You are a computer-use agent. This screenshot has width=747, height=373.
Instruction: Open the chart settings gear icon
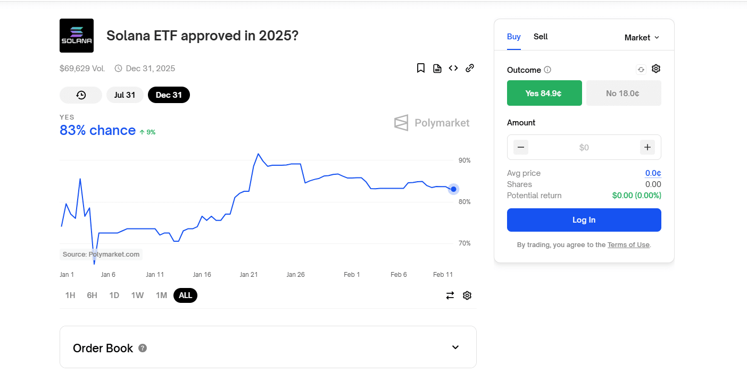pyautogui.click(x=467, y=295)
